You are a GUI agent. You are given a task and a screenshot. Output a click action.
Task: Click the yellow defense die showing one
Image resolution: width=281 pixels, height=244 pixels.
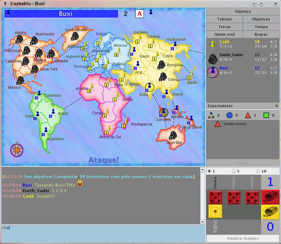pos(215,211)
